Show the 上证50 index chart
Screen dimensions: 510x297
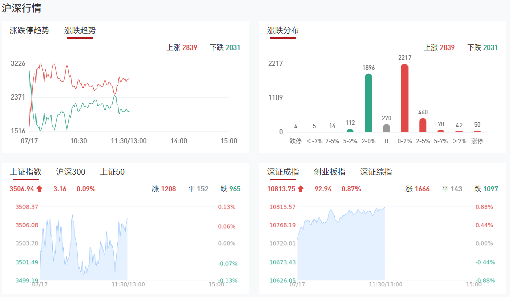pos(112,172)
